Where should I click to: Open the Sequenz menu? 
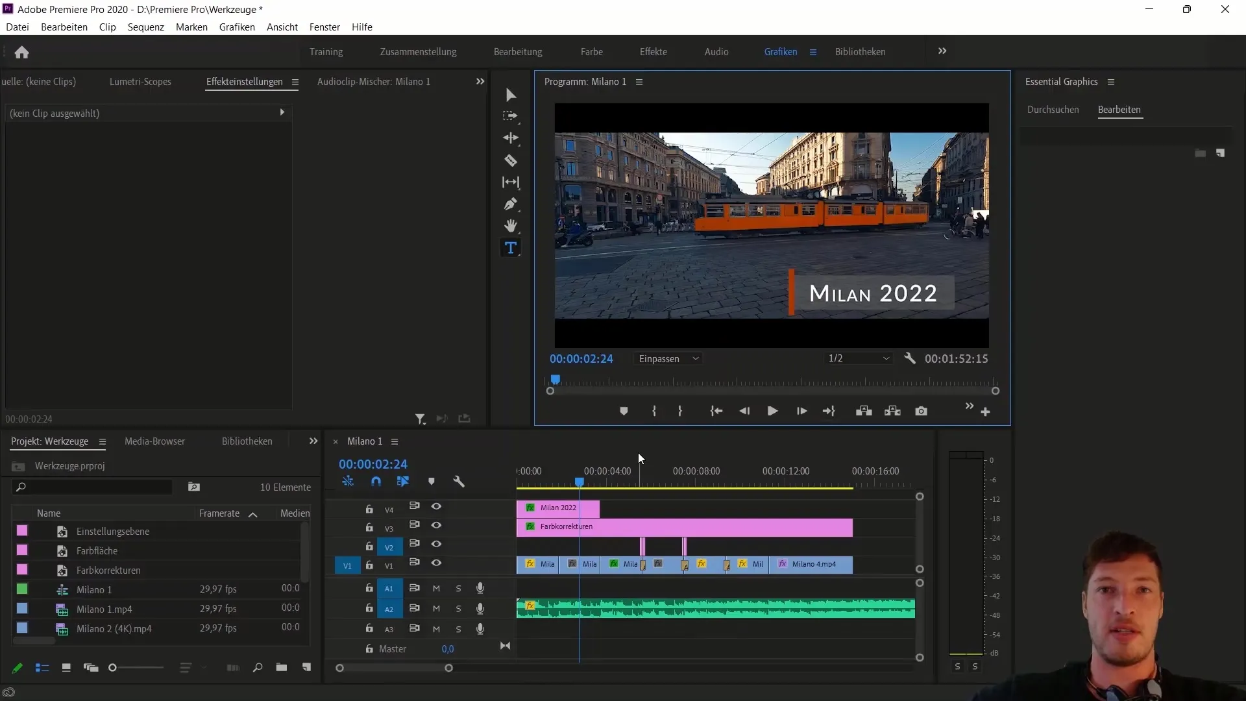pos(146,27)
